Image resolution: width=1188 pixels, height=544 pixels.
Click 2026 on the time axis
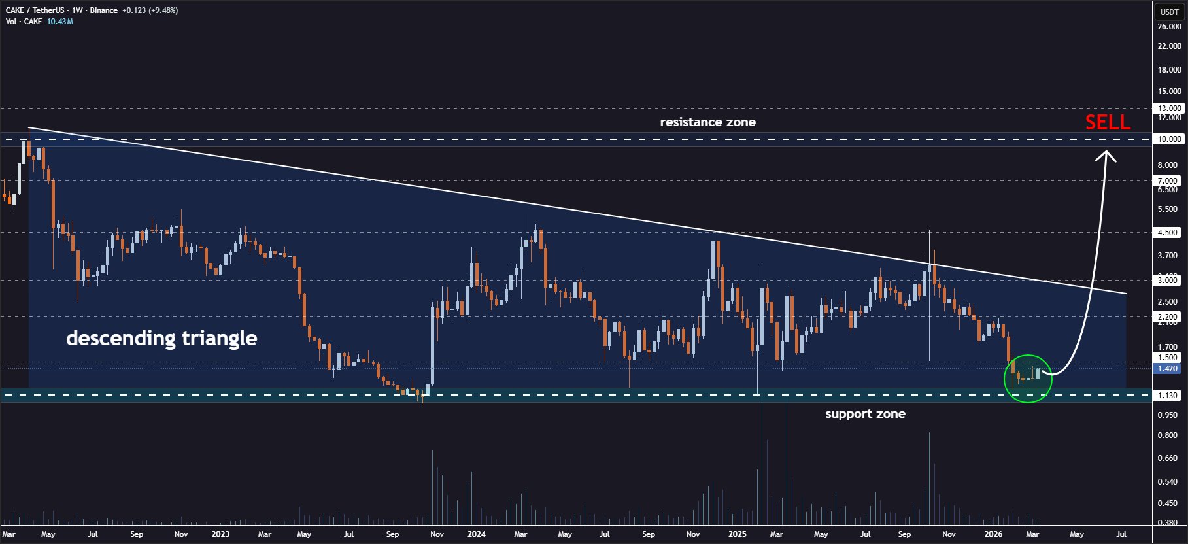[993, 534]
